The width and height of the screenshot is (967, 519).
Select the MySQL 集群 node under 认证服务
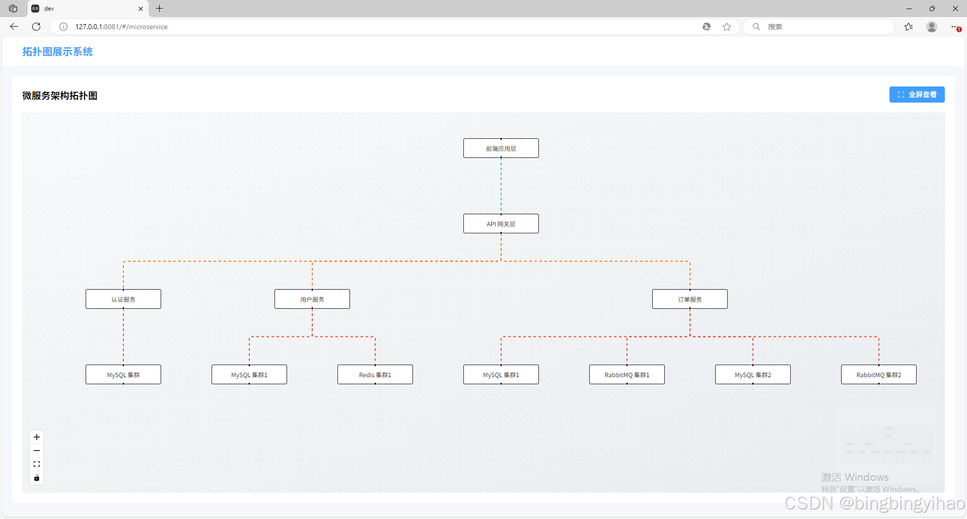click(x=123, y=375)
